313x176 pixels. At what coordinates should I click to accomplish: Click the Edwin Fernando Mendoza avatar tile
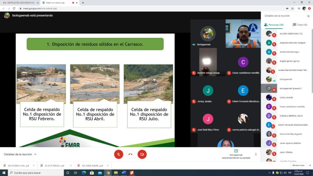(x=243, y=90)
